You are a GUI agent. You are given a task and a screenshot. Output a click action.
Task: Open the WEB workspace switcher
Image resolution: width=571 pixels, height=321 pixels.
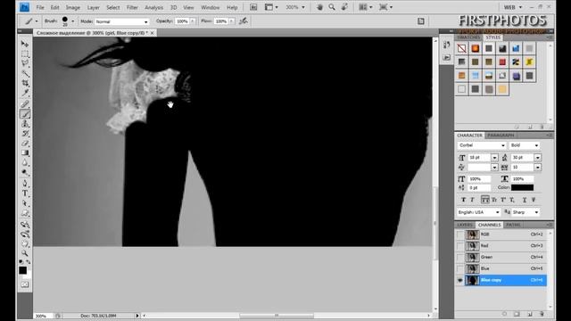click(513, 7)
